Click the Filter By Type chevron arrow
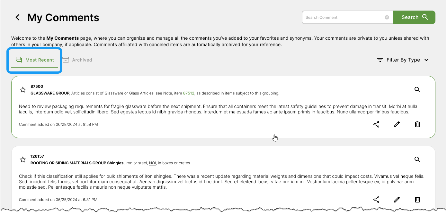This screenshot has width=447, height=214. tap(426, 60)
